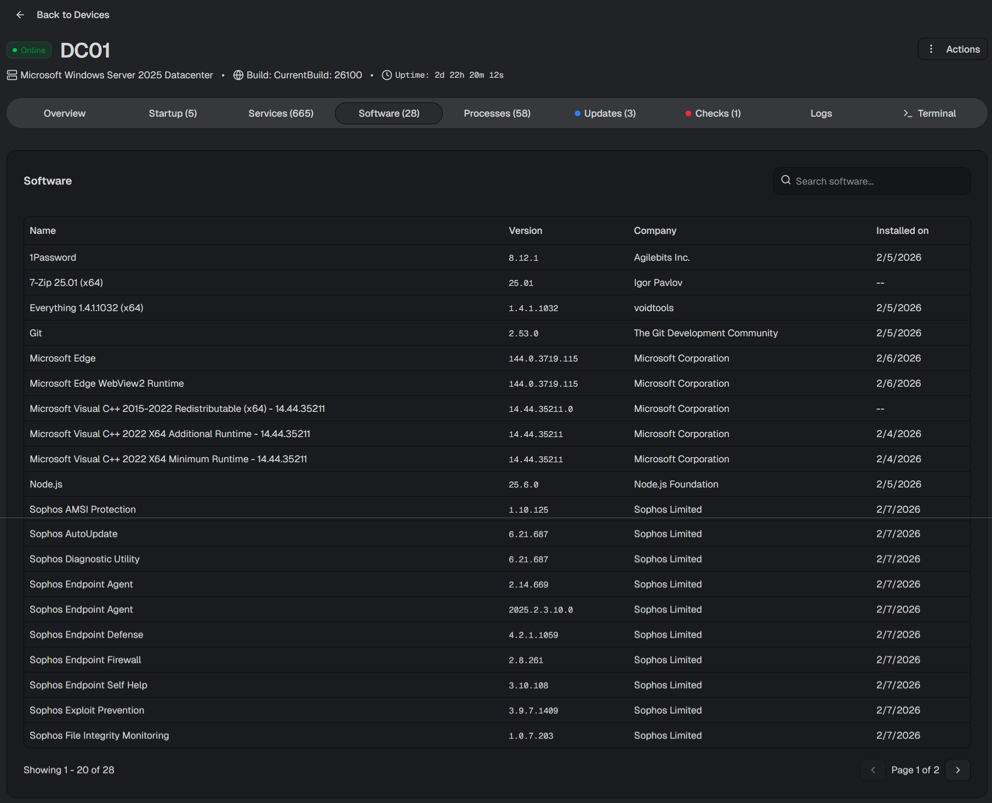
Task: Open the Processes (58) tab
Action: [x=497, y=113]
